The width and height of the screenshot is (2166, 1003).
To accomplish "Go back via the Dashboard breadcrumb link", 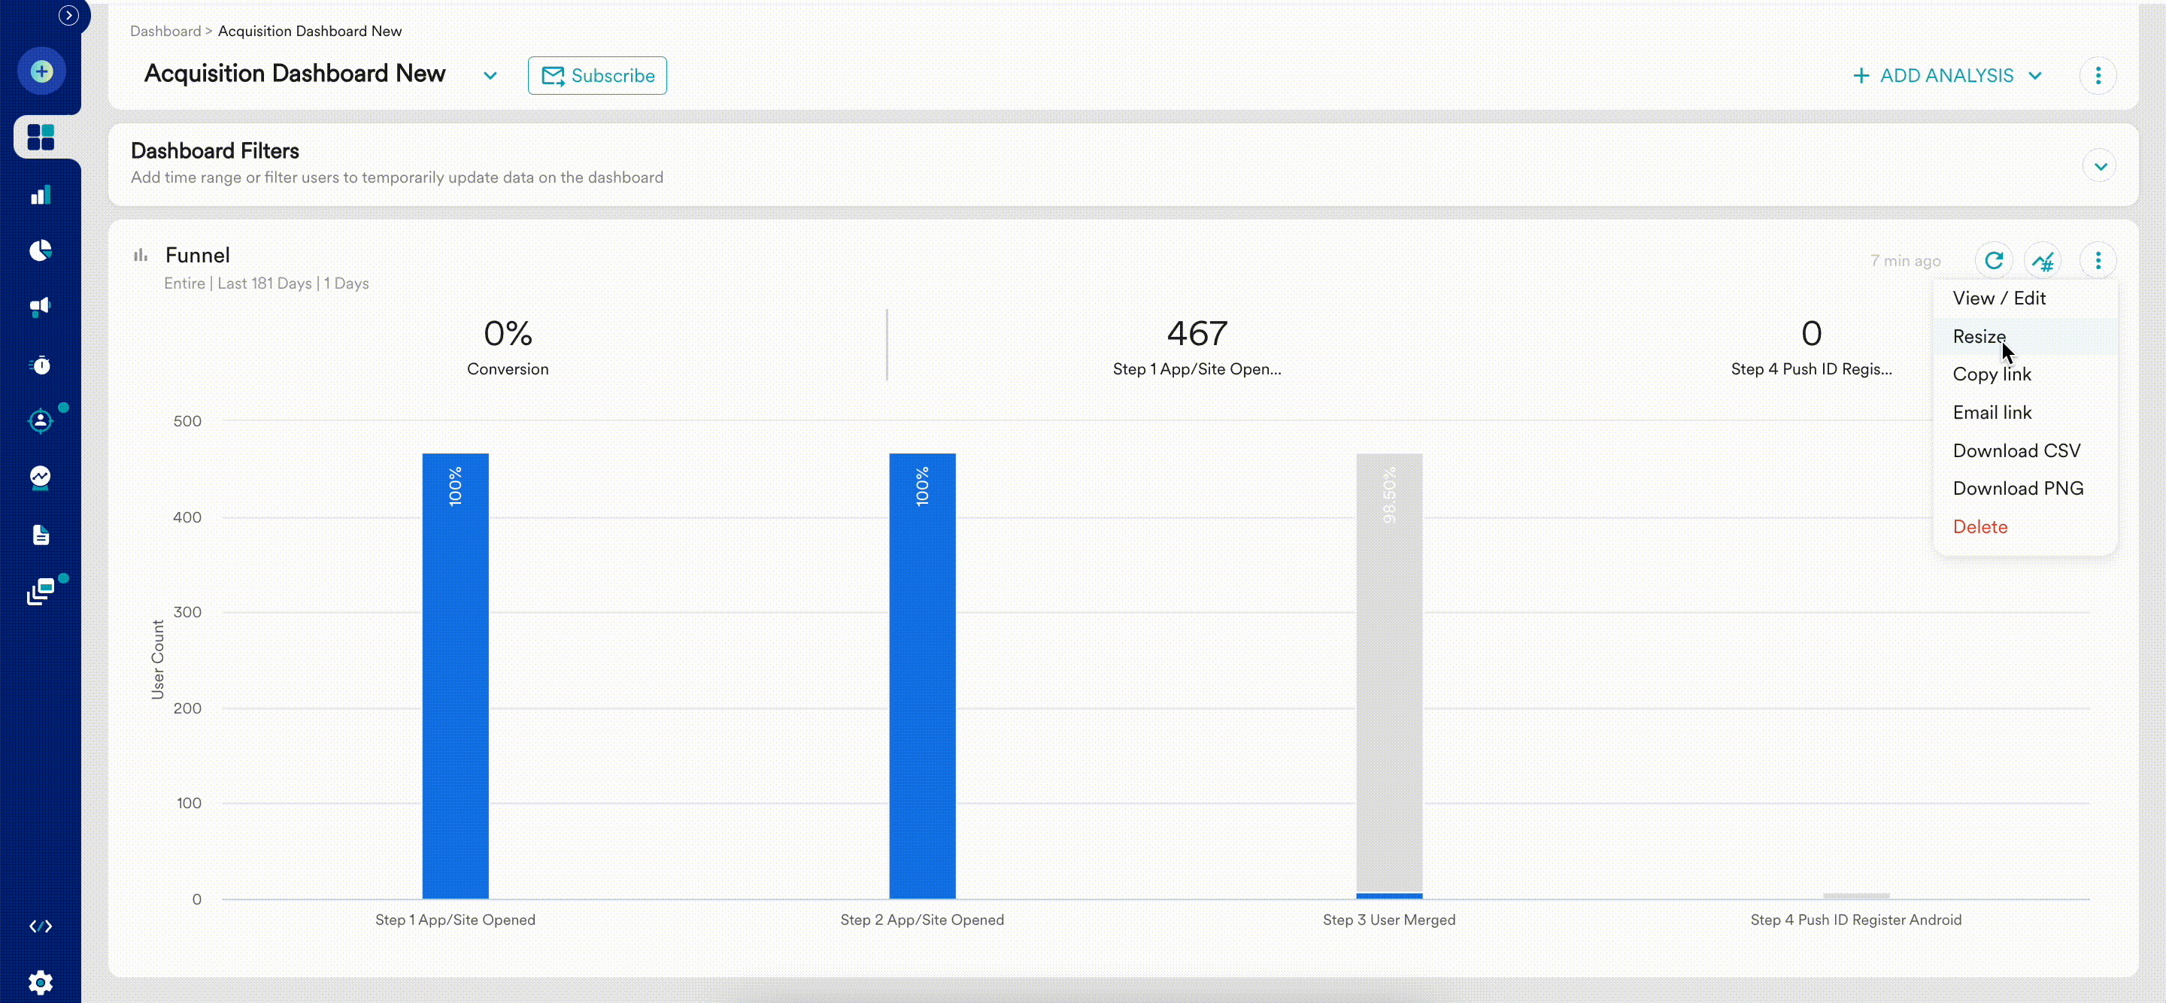I will click(165, 30).
